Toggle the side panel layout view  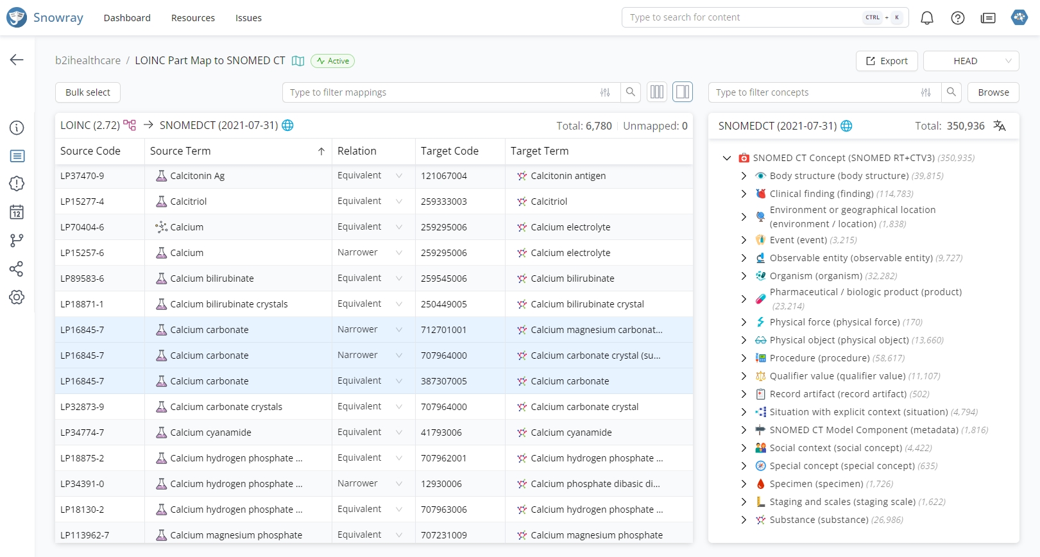(683, 92)
